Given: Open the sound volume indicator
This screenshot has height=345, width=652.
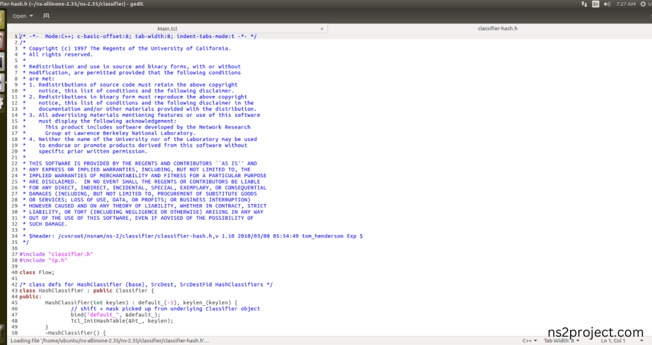Looking at the screenshot, I should click(607, 4).
